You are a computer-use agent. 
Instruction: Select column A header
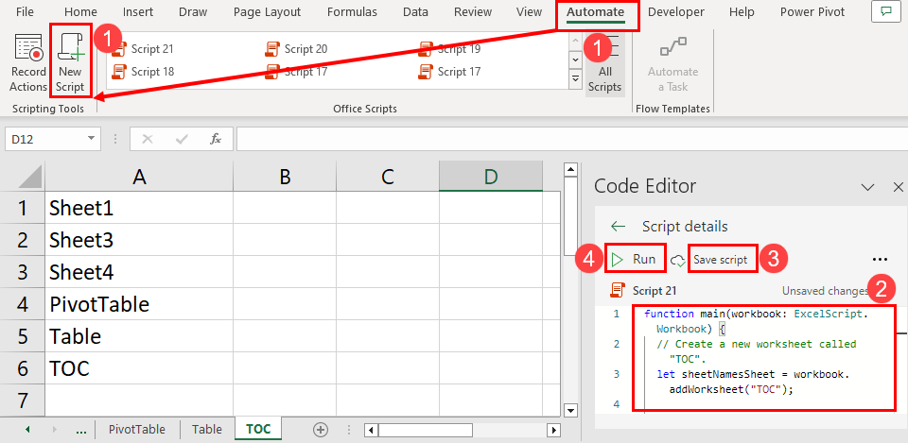tap(139, 177)
